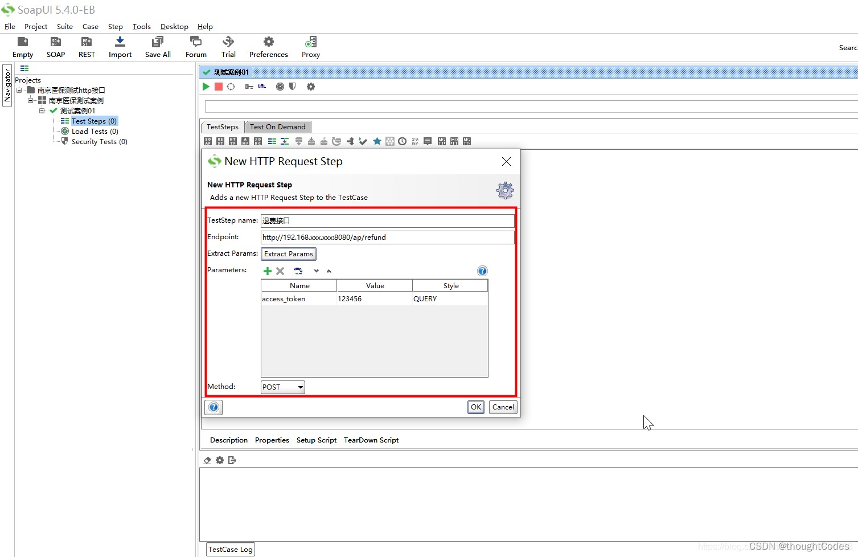Switch to the Test On Demand tab
This screenshot has height=557, width=858.
(x=278, y=127)
